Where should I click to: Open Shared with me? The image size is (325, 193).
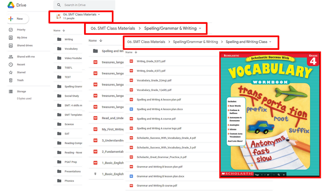(x=26, y=57)
